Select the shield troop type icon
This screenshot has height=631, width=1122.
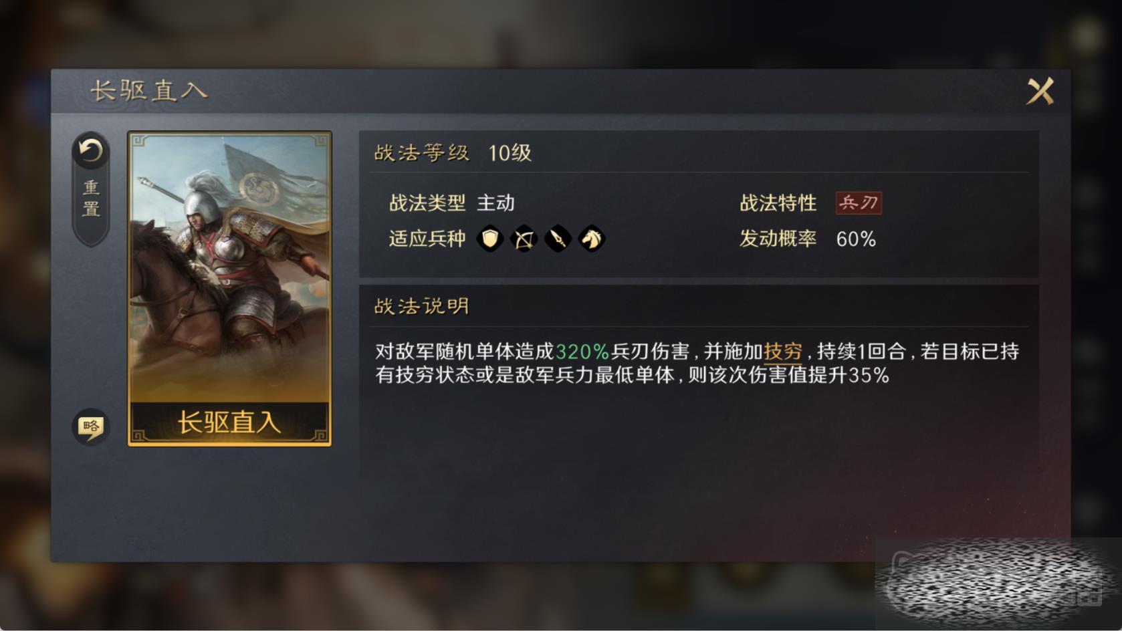coord(490,239)
